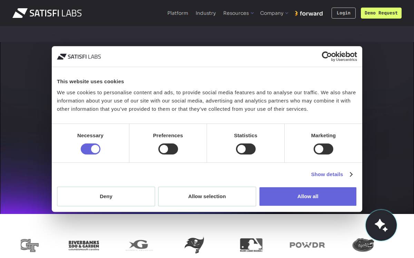Viewport: 414px width, 258px height.
Task: Click the Demo Request button
Action: pyautogui.click(x=381, y=13)
